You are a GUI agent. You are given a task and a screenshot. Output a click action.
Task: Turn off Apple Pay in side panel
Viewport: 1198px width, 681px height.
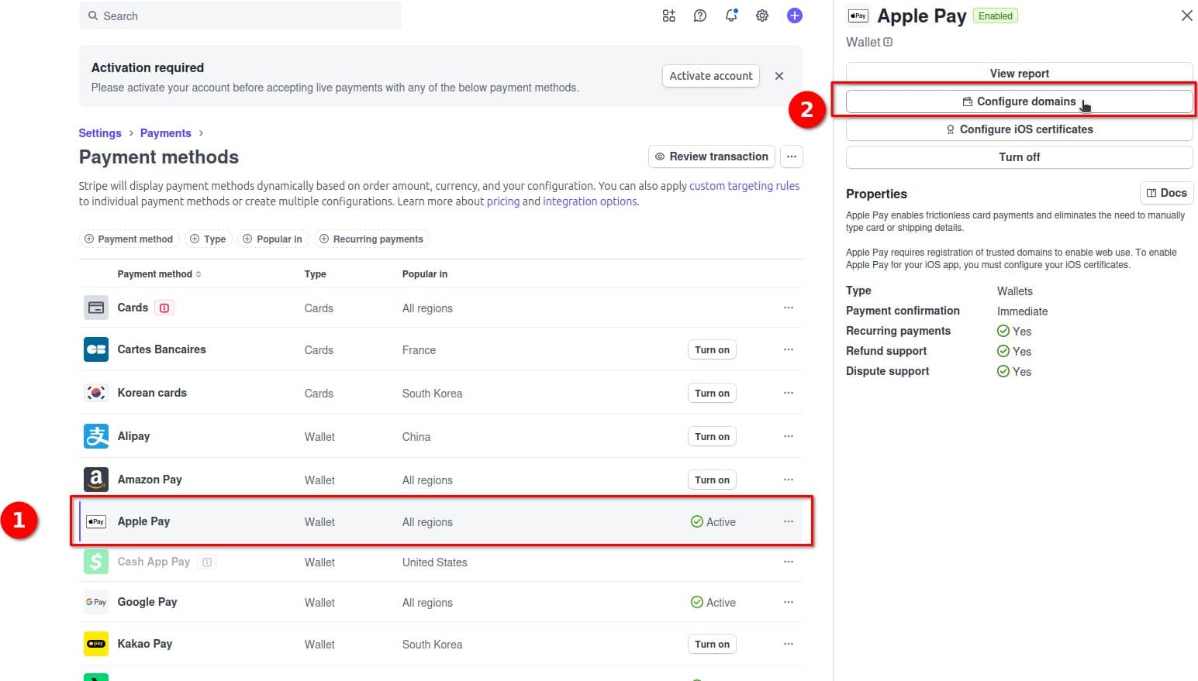tap(1019, 157)
